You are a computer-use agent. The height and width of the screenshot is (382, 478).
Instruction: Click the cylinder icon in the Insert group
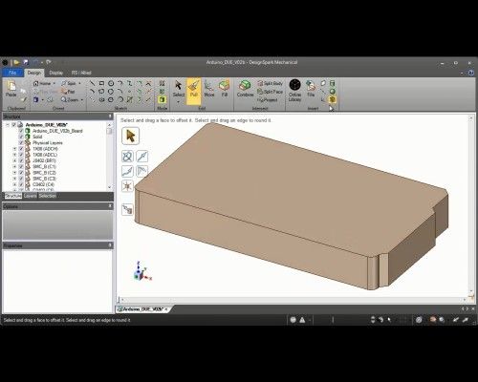pos(333,83)
